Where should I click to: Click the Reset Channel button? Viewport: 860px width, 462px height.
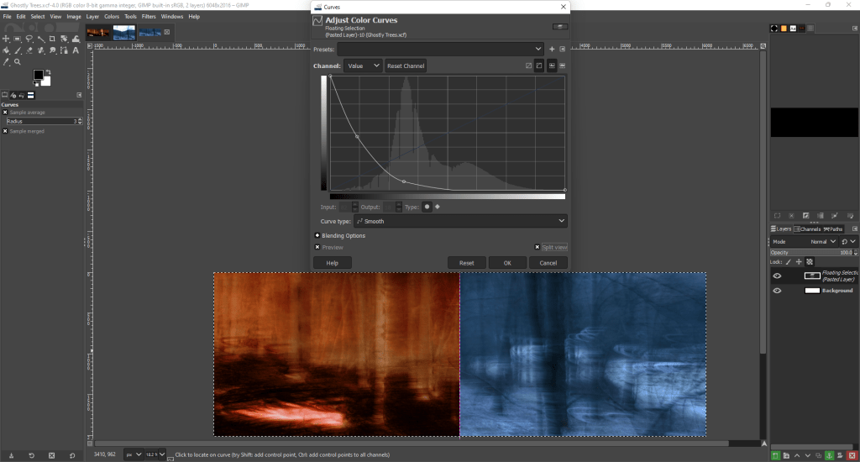pos(406,66)
